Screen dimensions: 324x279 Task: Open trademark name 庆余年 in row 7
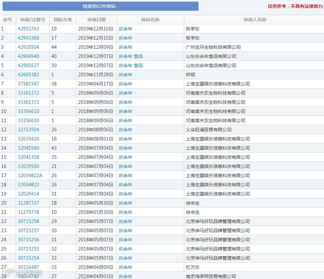[125, 84]
